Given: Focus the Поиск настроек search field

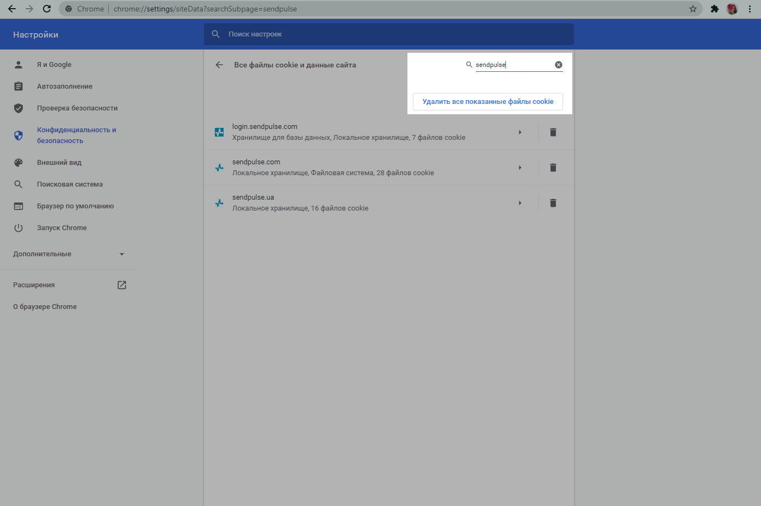Looking at the screenshot, I should 389,34.
